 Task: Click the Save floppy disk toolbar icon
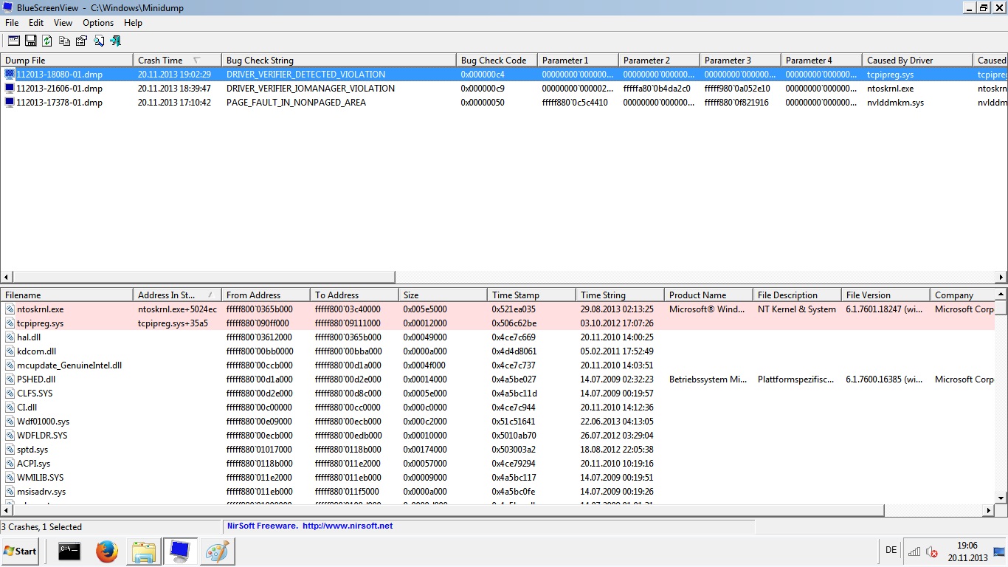point(31,41)
